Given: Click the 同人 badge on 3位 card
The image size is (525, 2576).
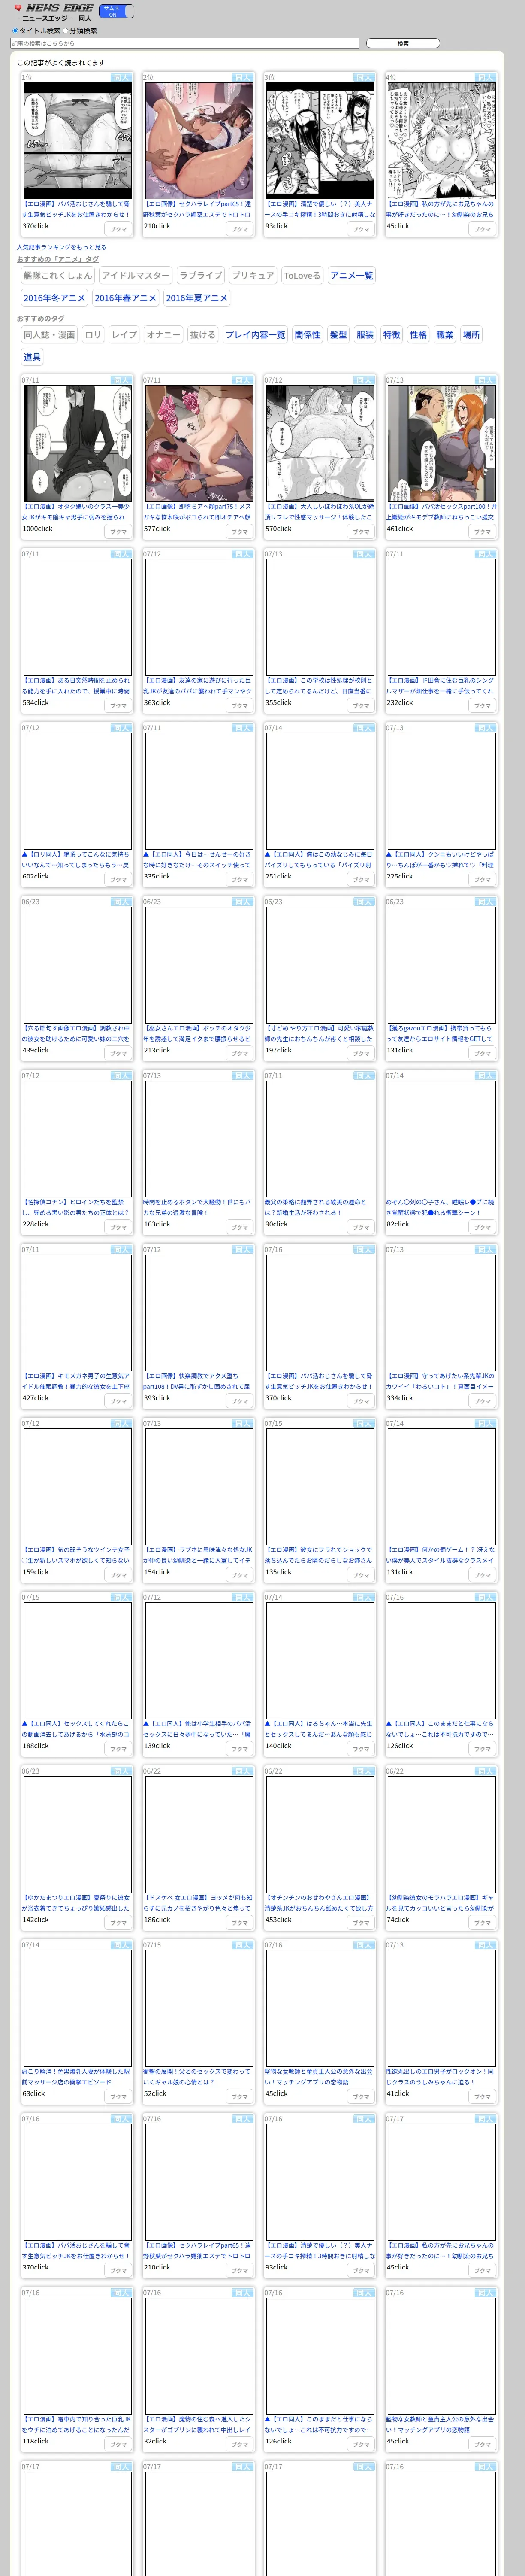Looking at the screenshot, I should [x=363, y=77].
